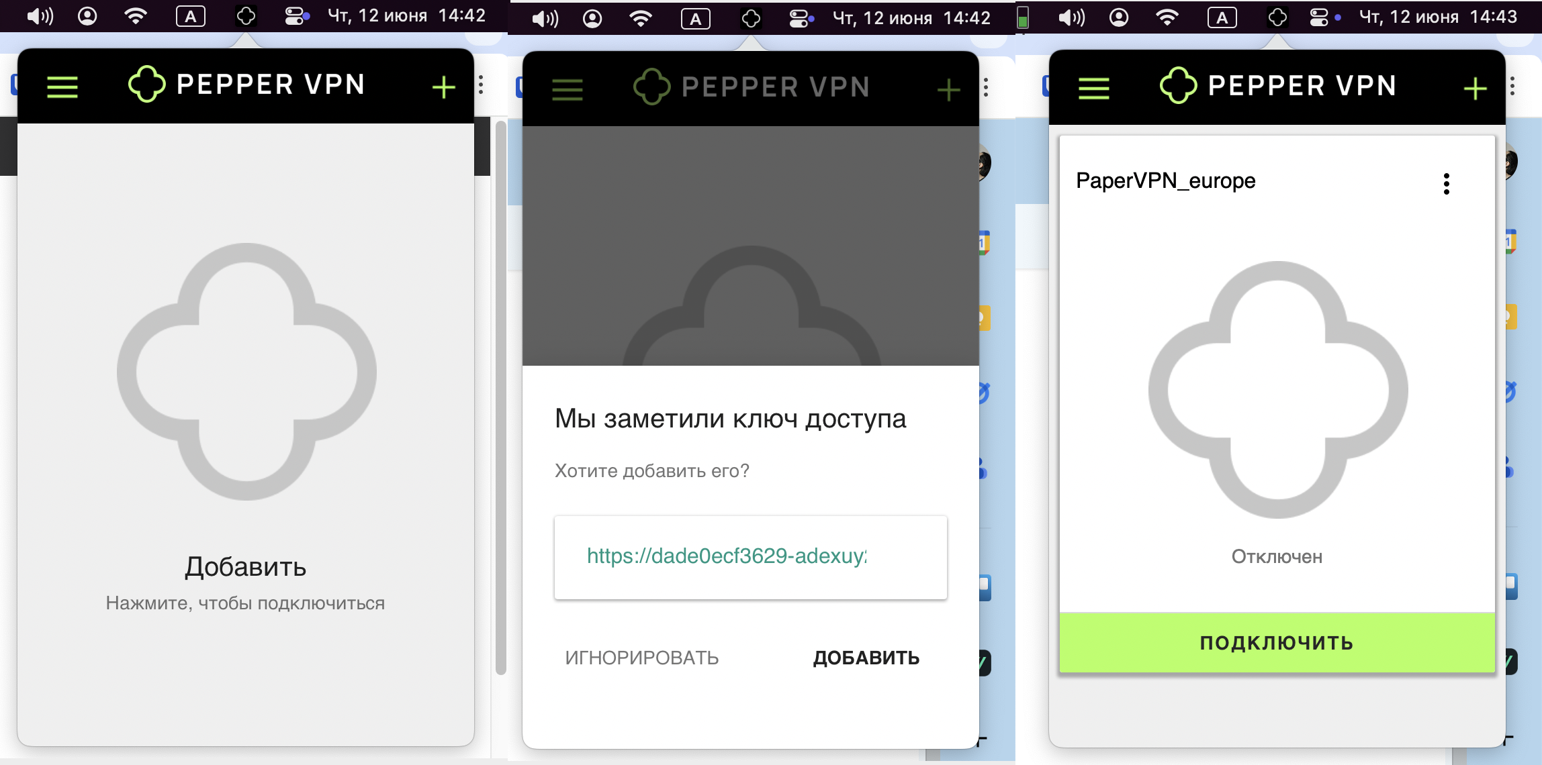The height and width of the screenshot is (765, 1542).
Task: Click large clover icon above Добавить
Action: click(x=246, y=371)
